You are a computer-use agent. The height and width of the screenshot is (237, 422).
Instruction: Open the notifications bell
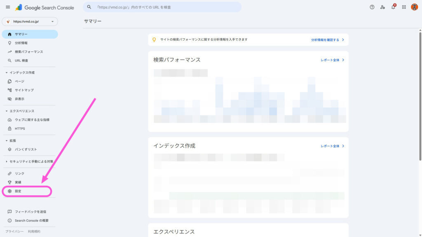click(393, 7)
